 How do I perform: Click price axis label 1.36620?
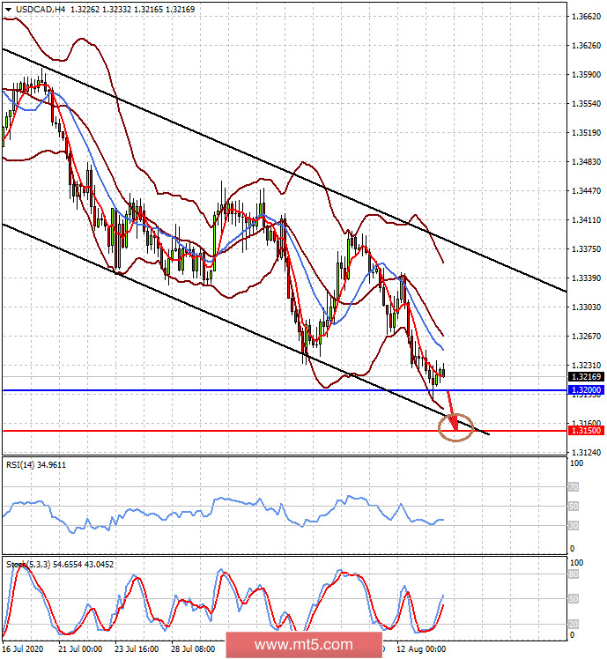pos(587,17)
